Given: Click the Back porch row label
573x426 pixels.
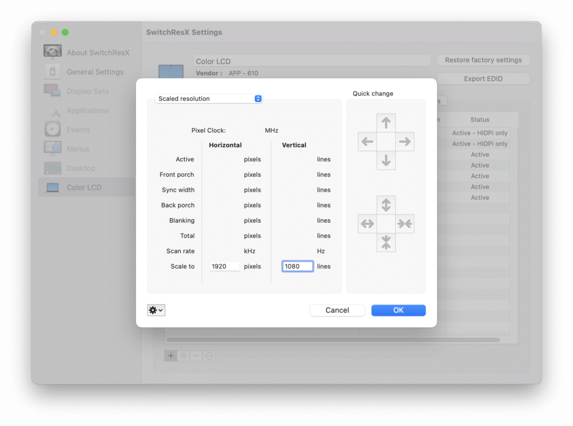Looking at the screenshot, I should pyautogui.click(x=177, y=205).
